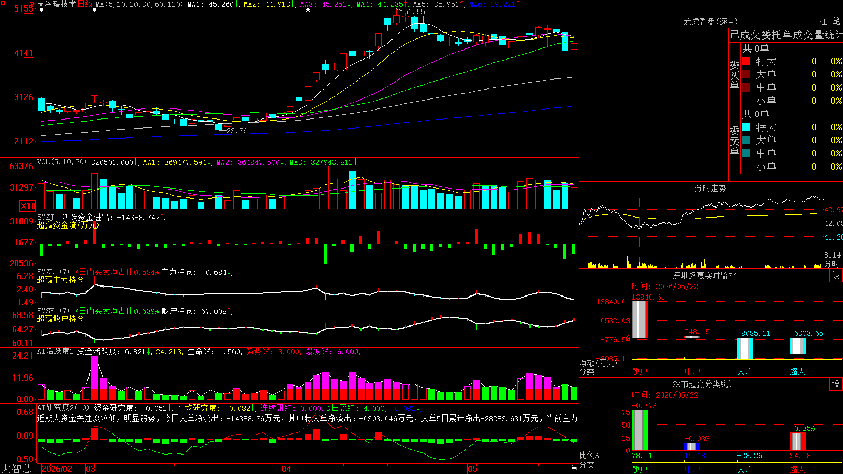Select the 05 month marker on timeline
Screen dimensions: 843x474
(x=472, y=469)
